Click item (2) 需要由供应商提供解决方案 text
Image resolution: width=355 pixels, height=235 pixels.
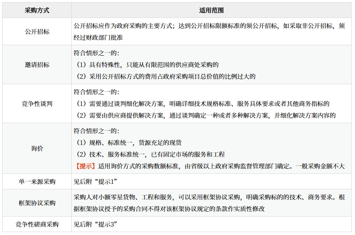(x=204, y=115)
